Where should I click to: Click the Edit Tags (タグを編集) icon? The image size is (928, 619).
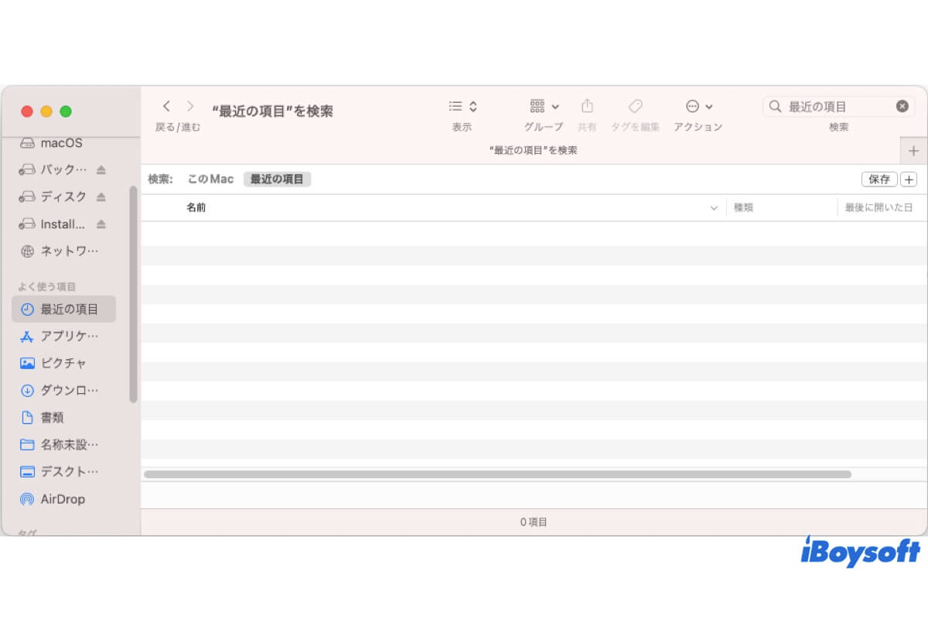pos(635,106)
